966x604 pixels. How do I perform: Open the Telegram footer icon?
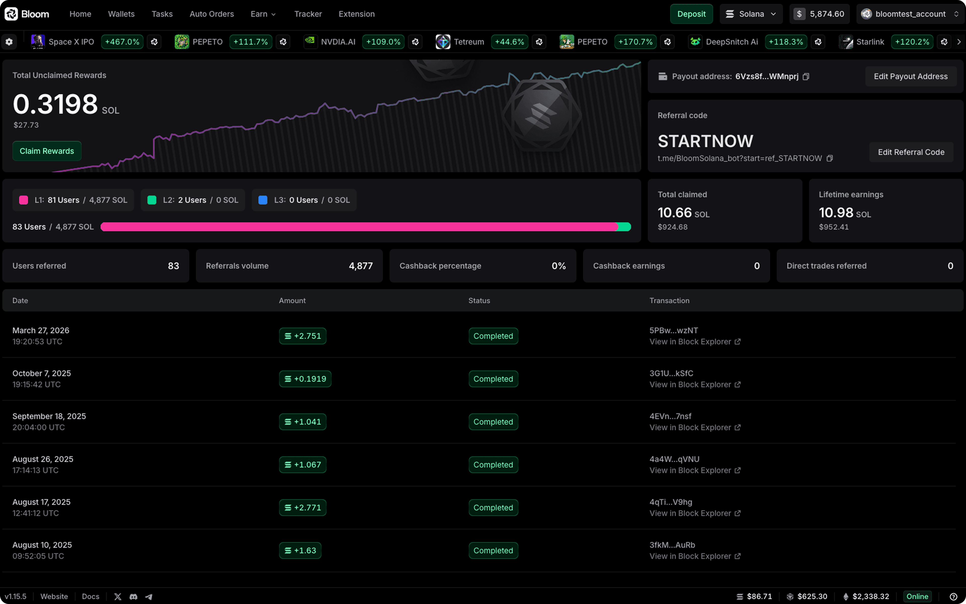pyautogui.click(x=149, y=596)
